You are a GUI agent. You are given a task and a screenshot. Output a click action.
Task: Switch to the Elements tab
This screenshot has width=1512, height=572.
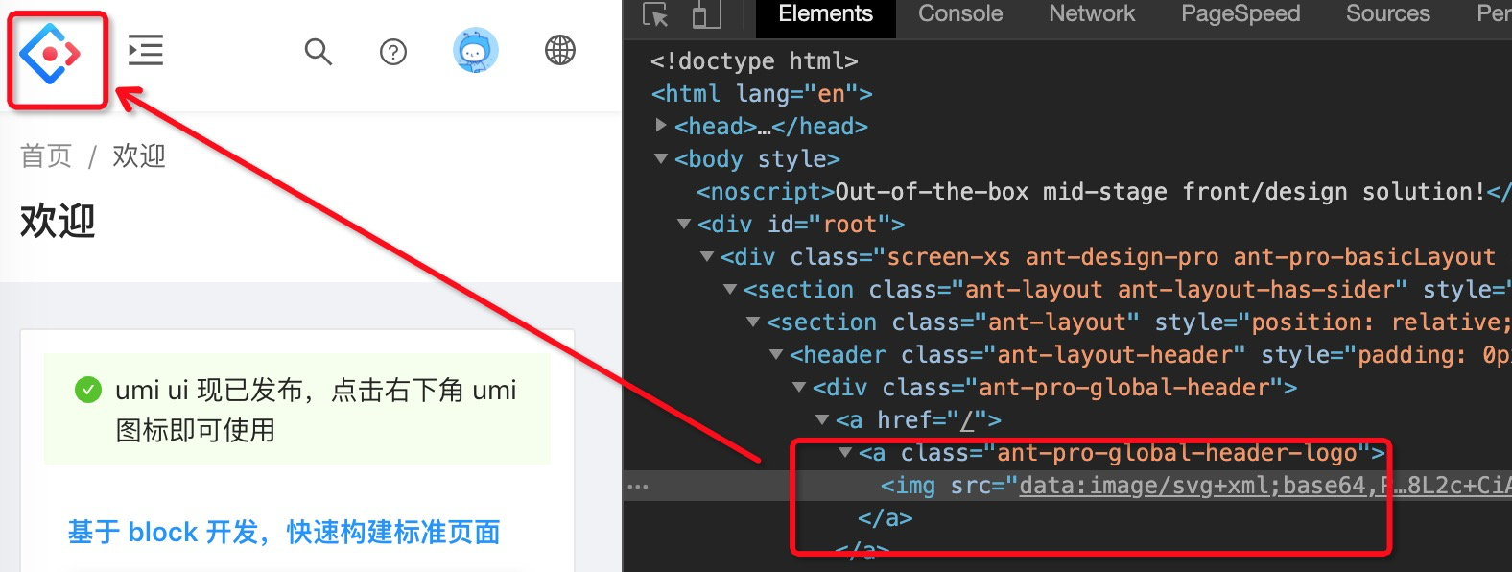[x=825, y=13]
